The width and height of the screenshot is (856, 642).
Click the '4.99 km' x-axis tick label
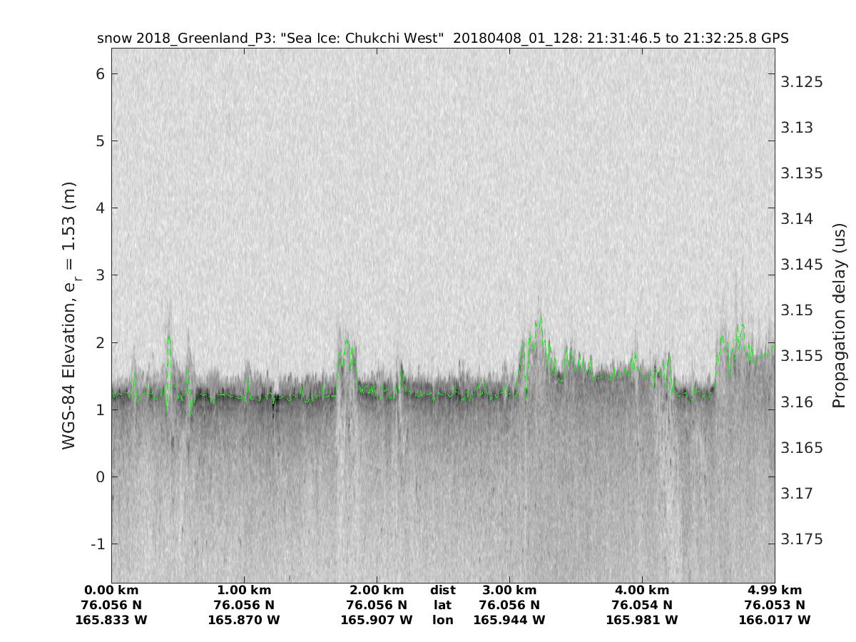pyautogui.click(x=775, y=590)
